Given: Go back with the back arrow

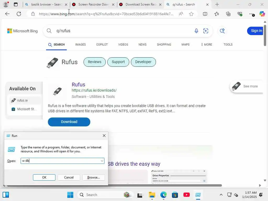Looking at the screenshot, I should [x=7, y=14].
